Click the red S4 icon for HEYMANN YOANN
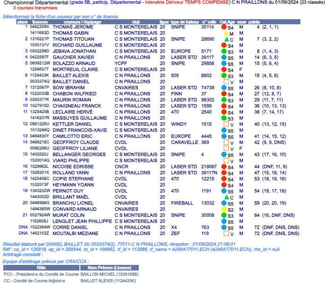327x285 pixels. click(x=224, y=185)
